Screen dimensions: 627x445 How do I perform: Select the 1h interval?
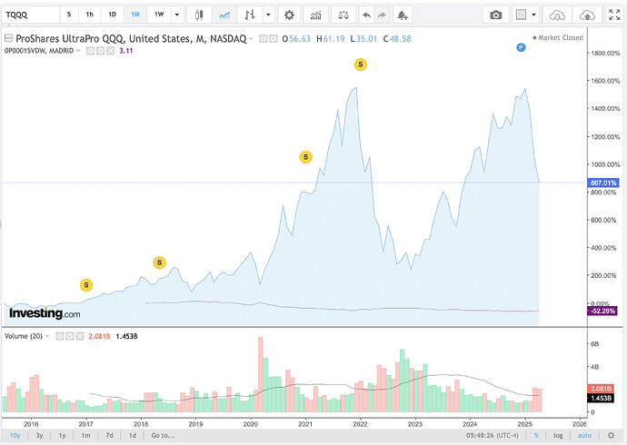coord(90,15)
